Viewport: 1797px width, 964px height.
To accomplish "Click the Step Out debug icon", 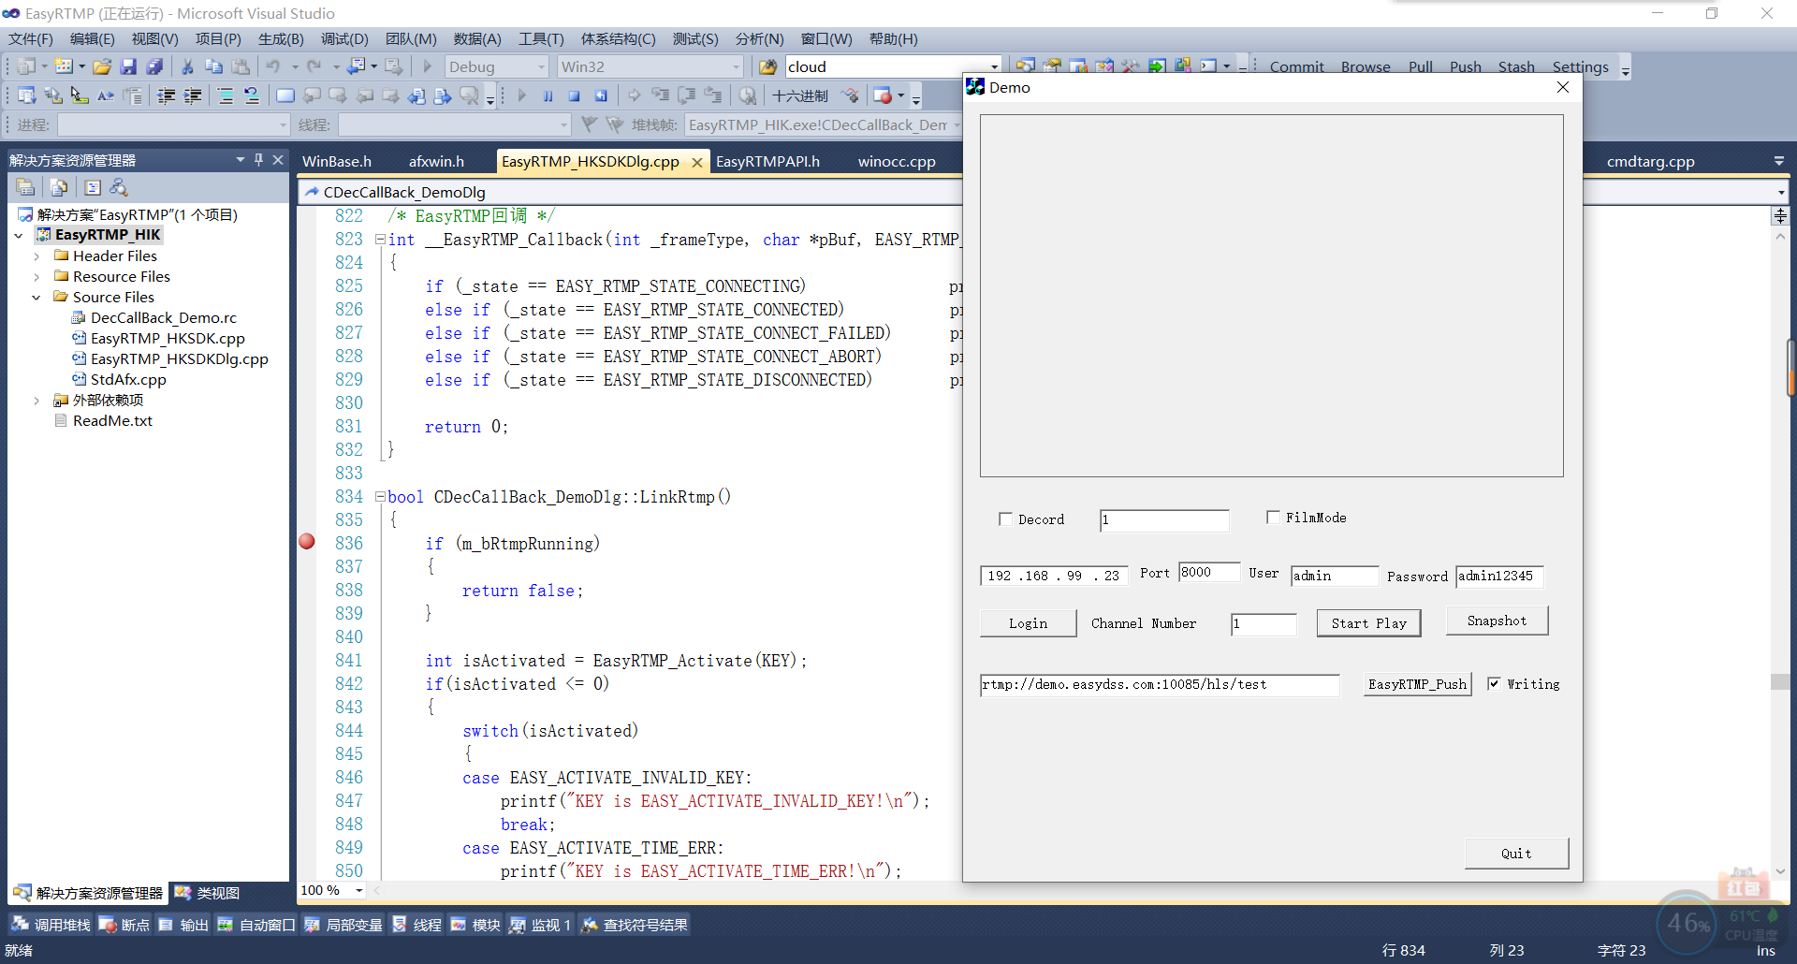I will (x=713, y=95).
